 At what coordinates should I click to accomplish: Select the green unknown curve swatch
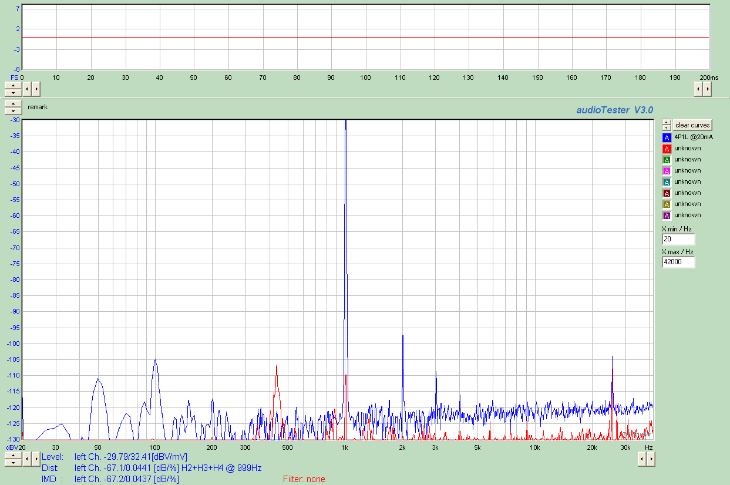[x=667, y=160]
